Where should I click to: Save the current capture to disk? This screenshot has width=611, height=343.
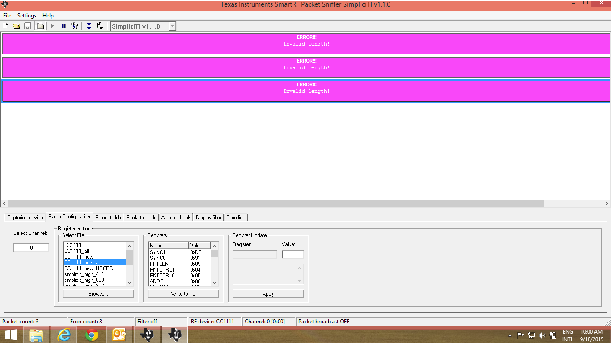click(28, 25)
